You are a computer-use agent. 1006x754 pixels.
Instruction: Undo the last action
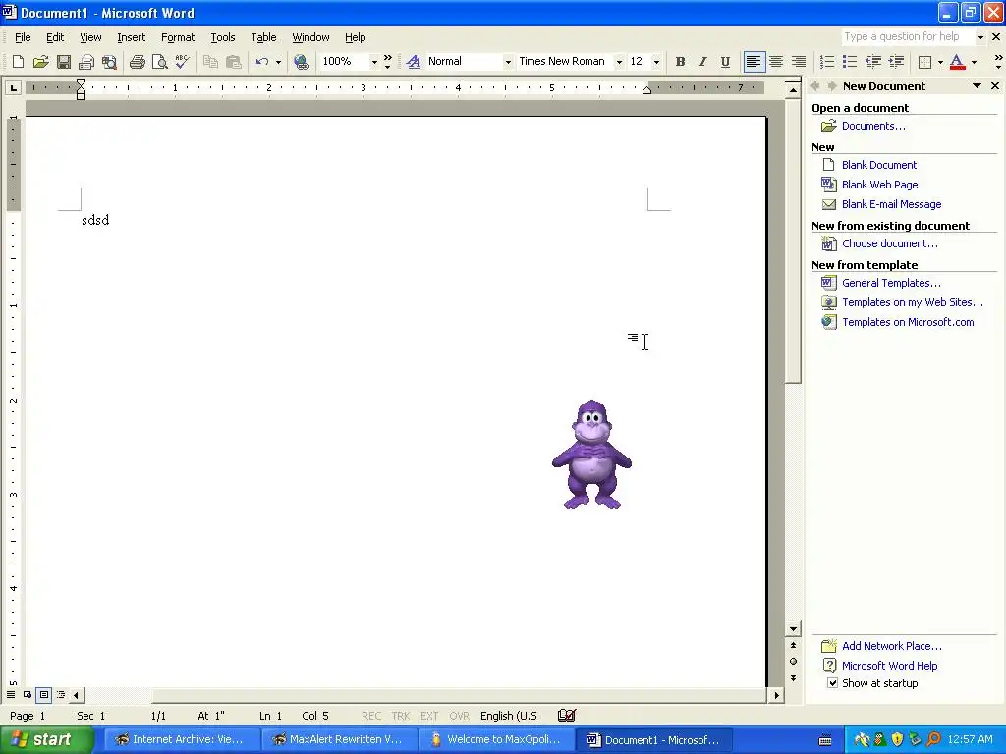point(261,62)
